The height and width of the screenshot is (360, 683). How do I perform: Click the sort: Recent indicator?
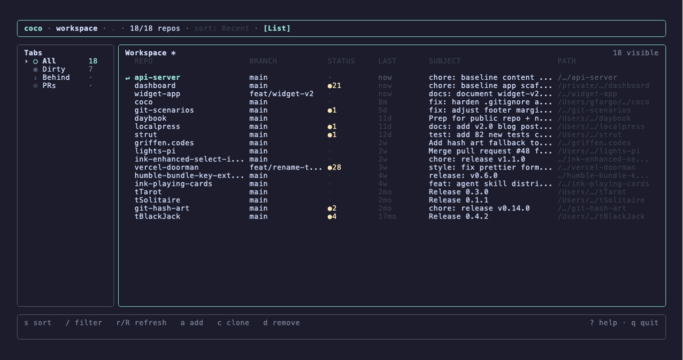(x=222, y=28)
